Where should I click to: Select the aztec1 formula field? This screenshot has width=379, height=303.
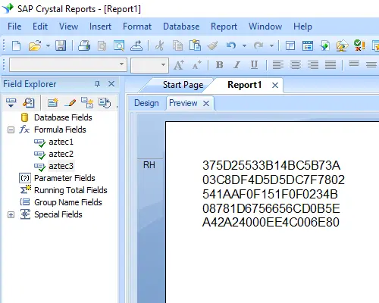[x=61, y=142]
